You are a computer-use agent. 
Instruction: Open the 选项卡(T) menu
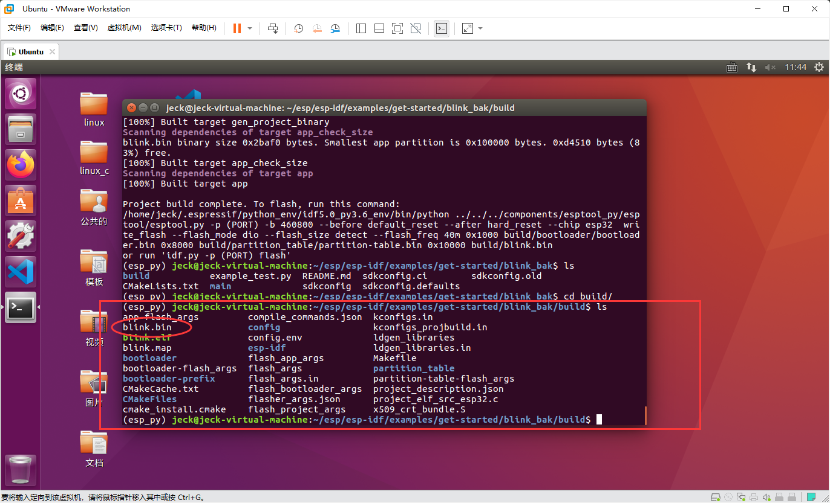coord(166,28)
